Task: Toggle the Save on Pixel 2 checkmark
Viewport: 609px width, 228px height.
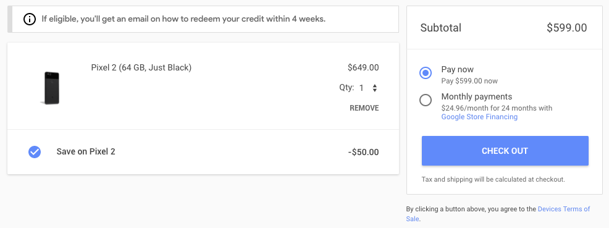Action: pyautogui.click(x=35, y=152)
